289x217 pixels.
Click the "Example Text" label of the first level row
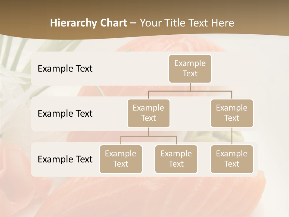pos(65,68)
